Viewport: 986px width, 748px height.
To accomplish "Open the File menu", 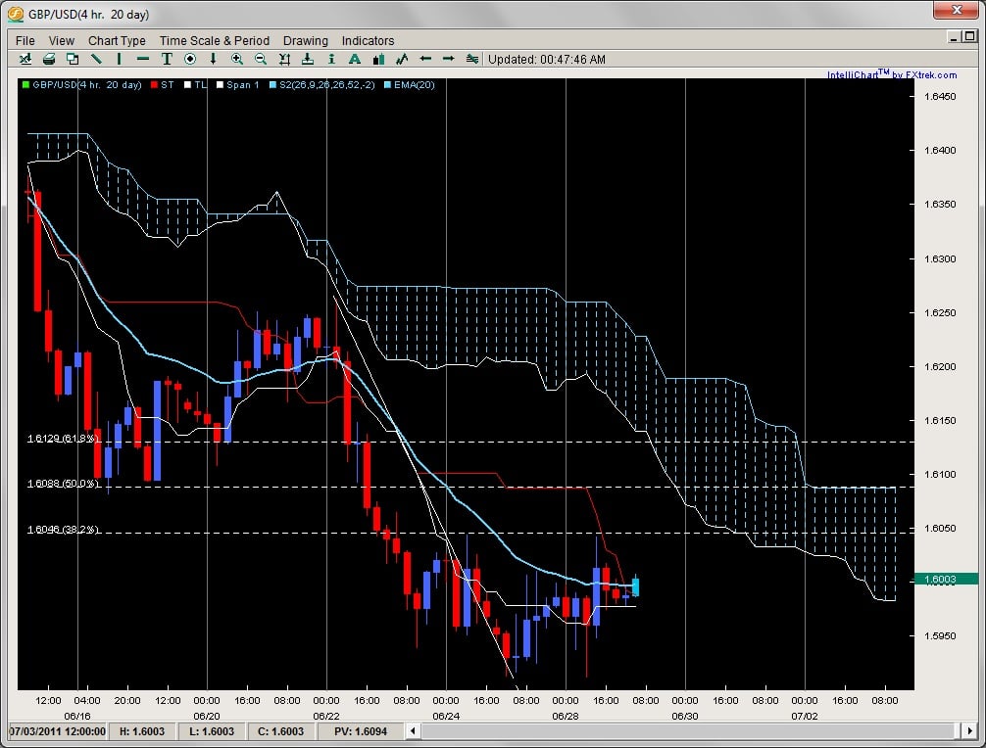I will 25,41.
